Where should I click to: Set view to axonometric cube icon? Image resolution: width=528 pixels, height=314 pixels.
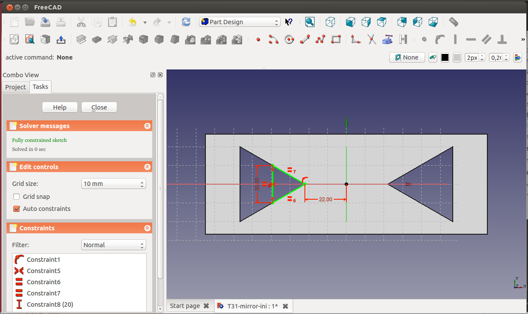coord(330,22)
